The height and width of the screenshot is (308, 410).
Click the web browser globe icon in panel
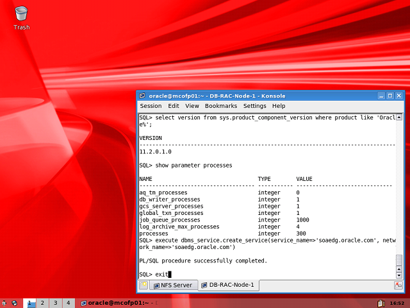(15, 304)
